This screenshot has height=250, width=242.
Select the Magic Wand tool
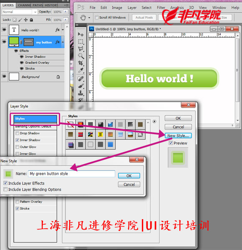tap(81, 56)
